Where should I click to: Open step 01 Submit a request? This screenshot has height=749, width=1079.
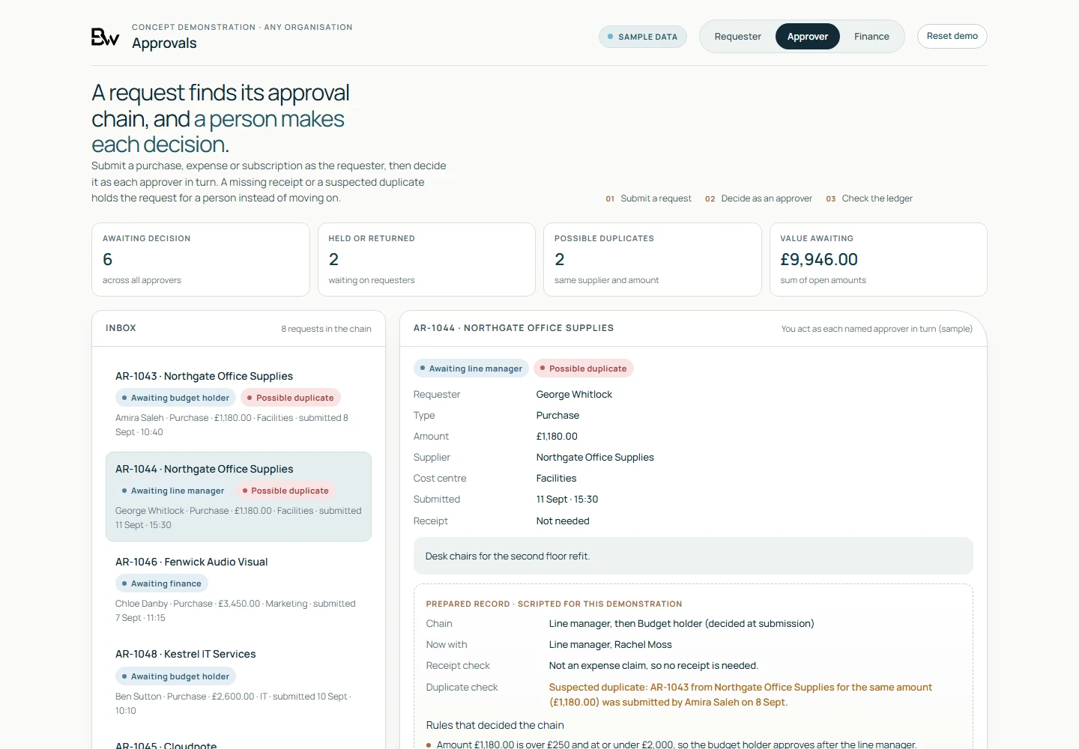point(648,198)
